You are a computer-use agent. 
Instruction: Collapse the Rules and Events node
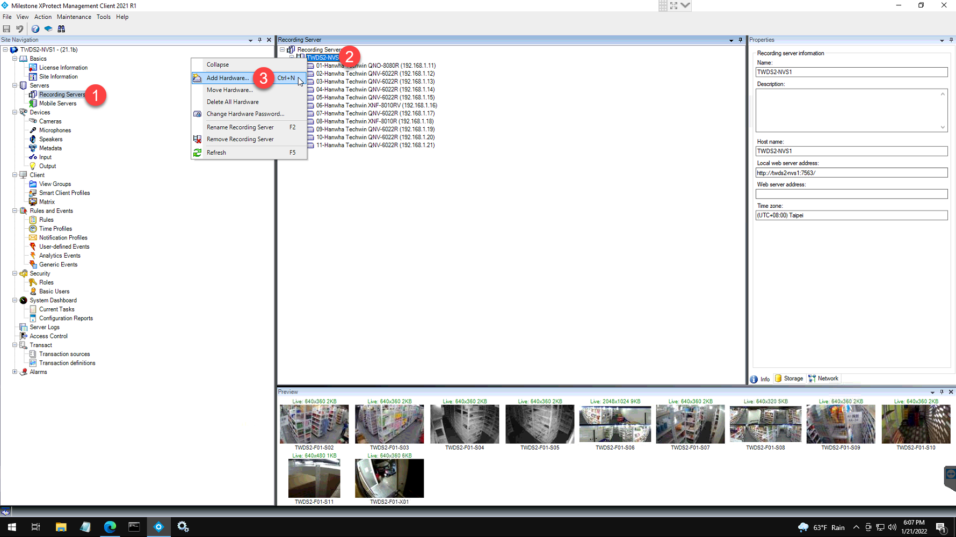coord(15,211)
